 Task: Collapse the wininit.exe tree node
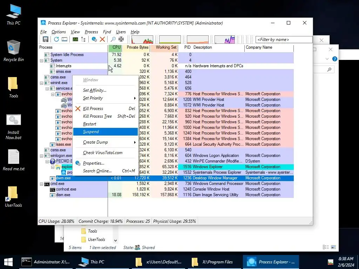(x=41, y=83)
